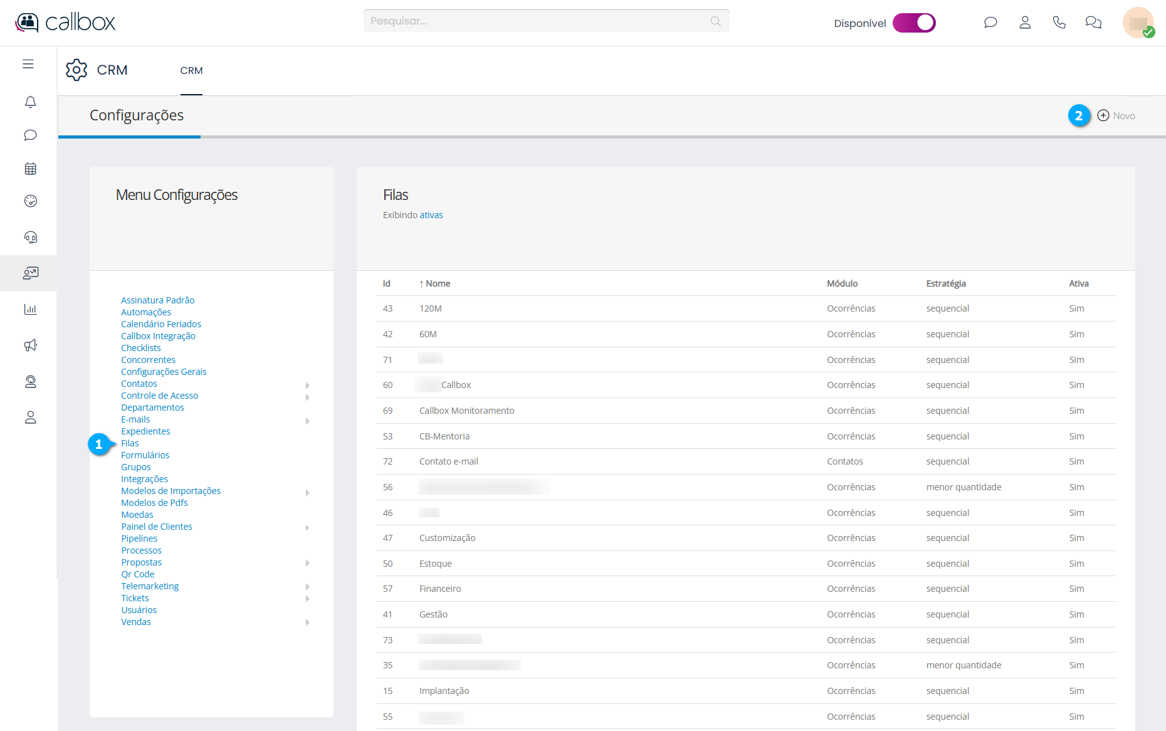The height and width of the screenshot is (731, 1166).
Task: Expand the E-mails submenu arrow
Action: pyautogui.click(x=307, y=421)
